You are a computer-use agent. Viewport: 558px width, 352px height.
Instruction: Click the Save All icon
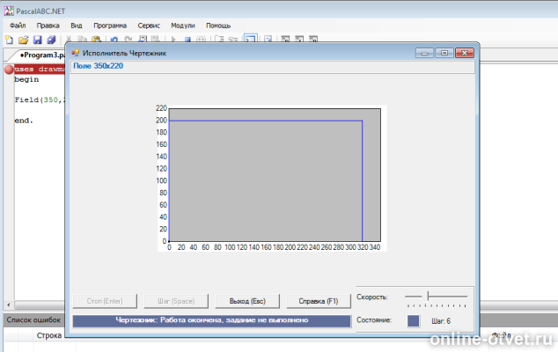51,40
